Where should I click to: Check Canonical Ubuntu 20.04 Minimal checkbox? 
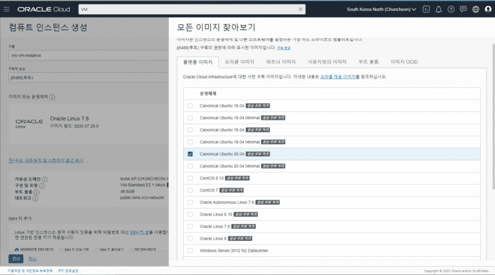[190, 166]
